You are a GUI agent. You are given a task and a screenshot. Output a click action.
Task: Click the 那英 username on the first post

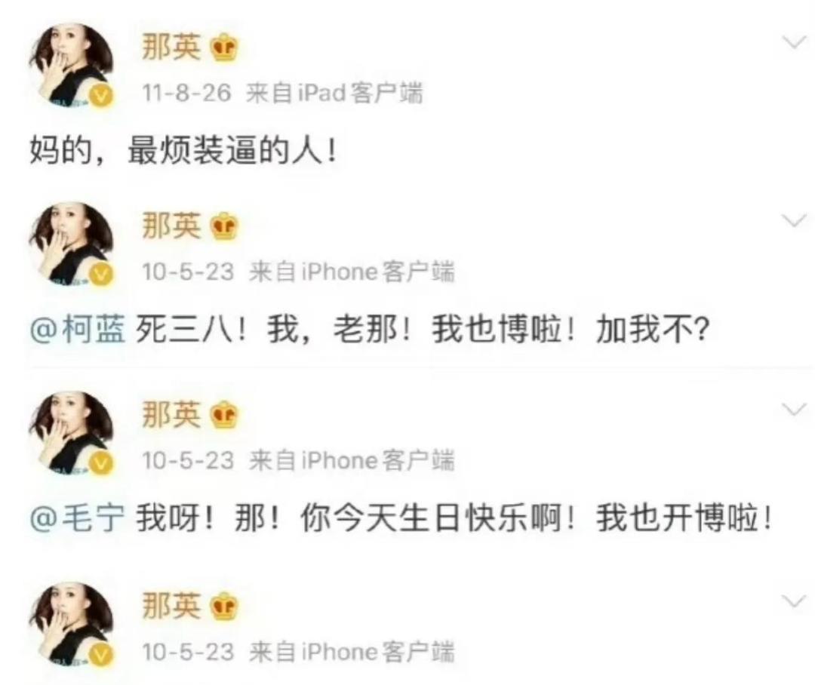pyautogui.click(x=171, y=48)
